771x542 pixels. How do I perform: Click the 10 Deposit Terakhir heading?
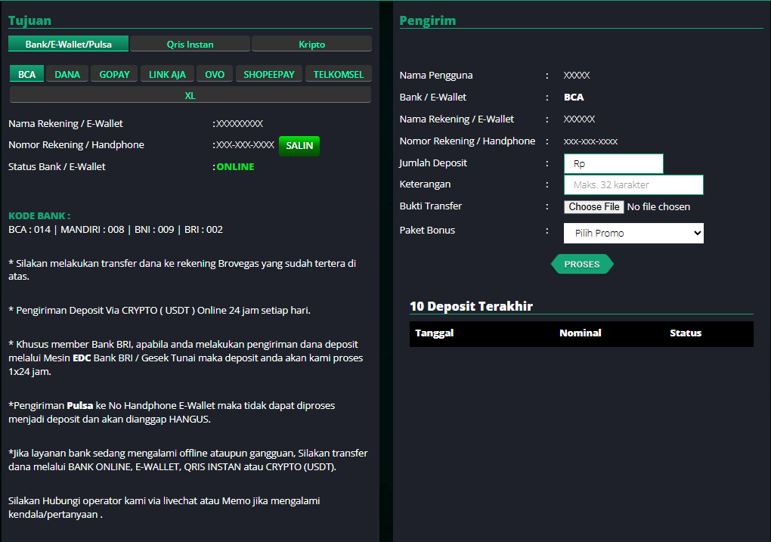point(471,306)
